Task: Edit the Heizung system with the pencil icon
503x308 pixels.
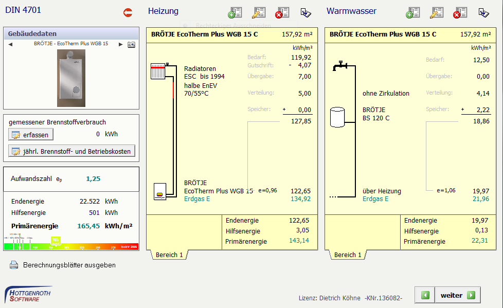Action: [259, 13]
